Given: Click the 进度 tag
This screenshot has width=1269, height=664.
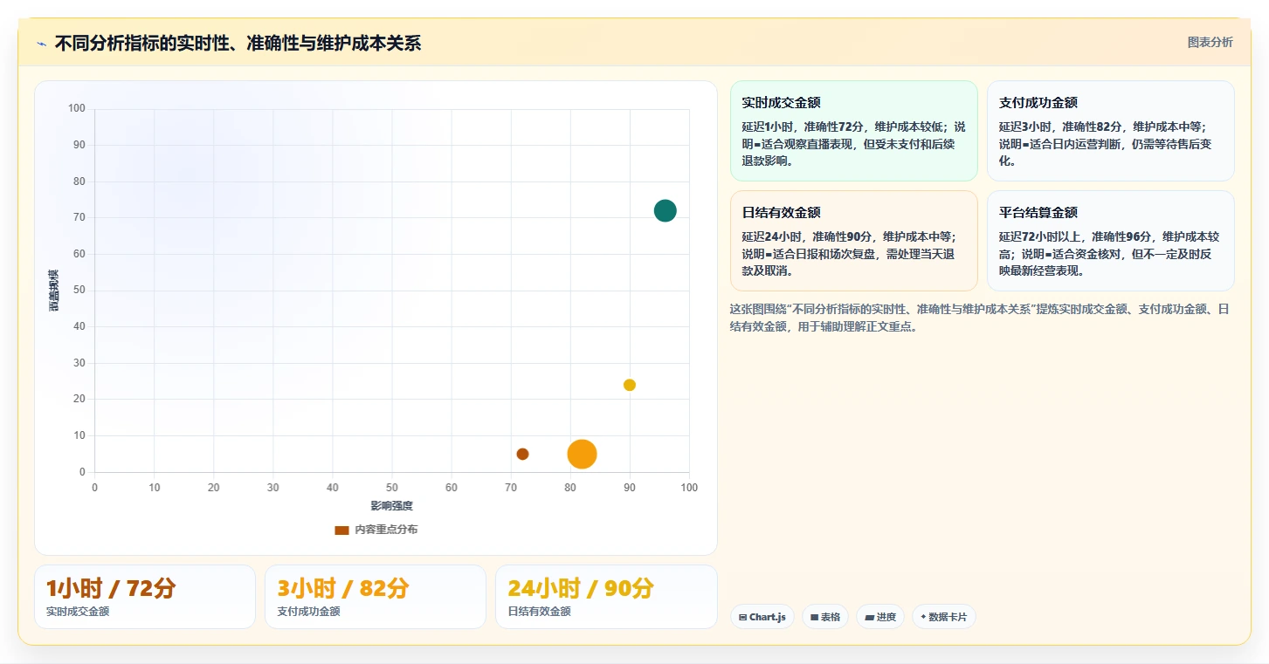Looking at the screenshot, I should [x=880, y=617].
